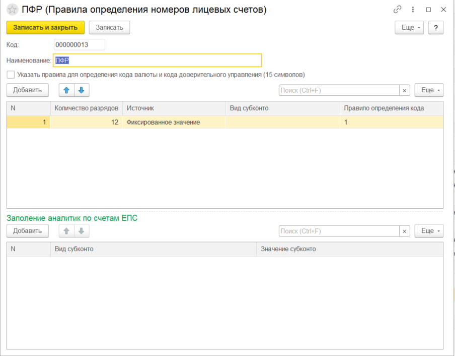Viewport: 455px width, 356px height.
Task: Move row down in upper table
Action: [x=82, y=90]
